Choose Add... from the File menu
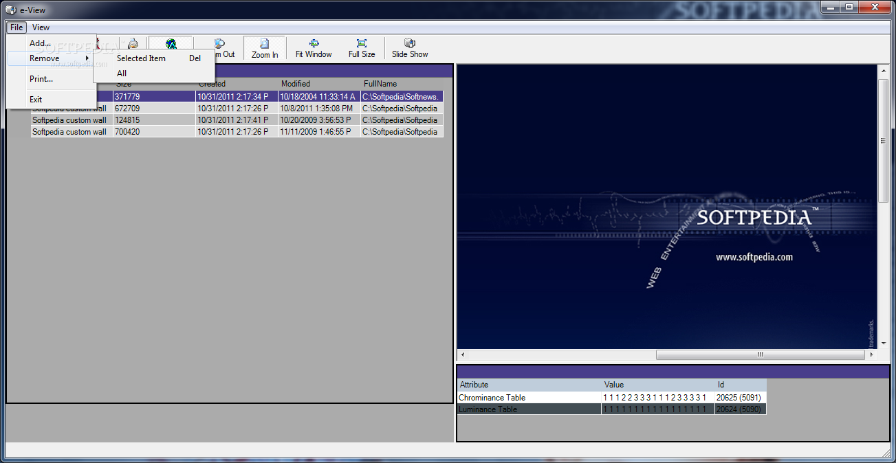Viewport: 896px width, 463px height. 51,43
